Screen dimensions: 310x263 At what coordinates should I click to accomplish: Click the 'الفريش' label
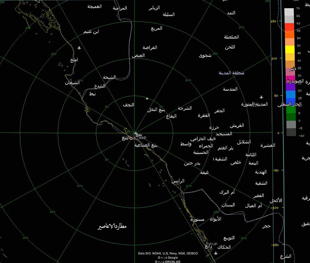pyautogui.click(x=237, y=125)
